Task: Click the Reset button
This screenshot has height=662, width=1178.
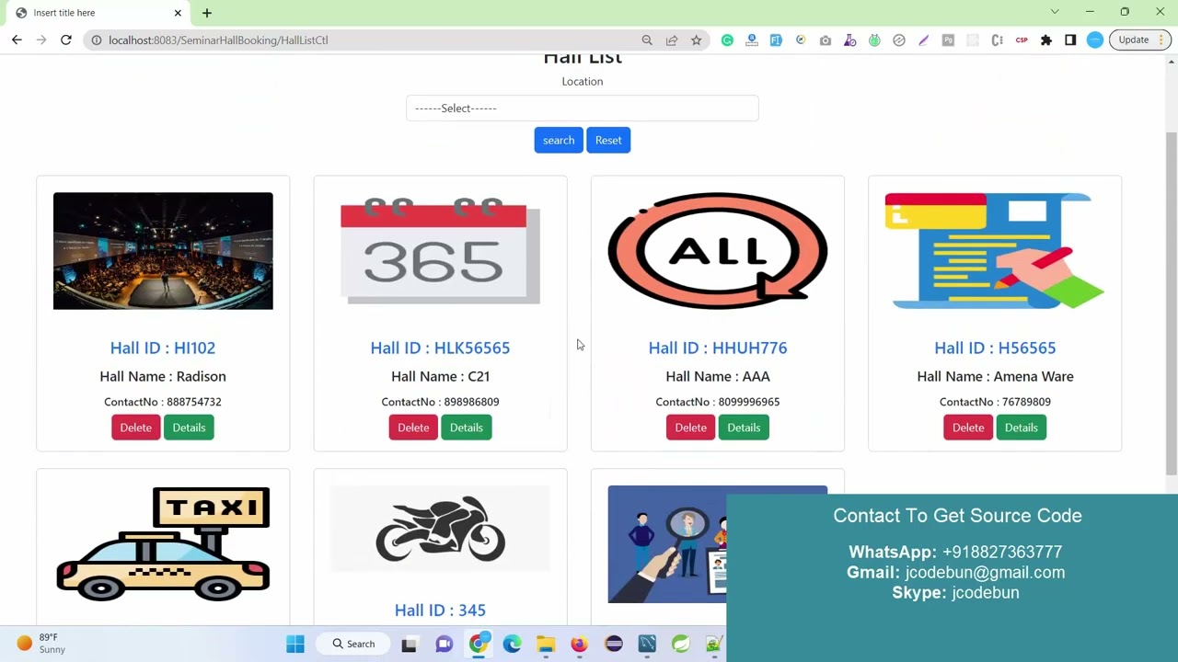Action: click(x=608, y=140)
